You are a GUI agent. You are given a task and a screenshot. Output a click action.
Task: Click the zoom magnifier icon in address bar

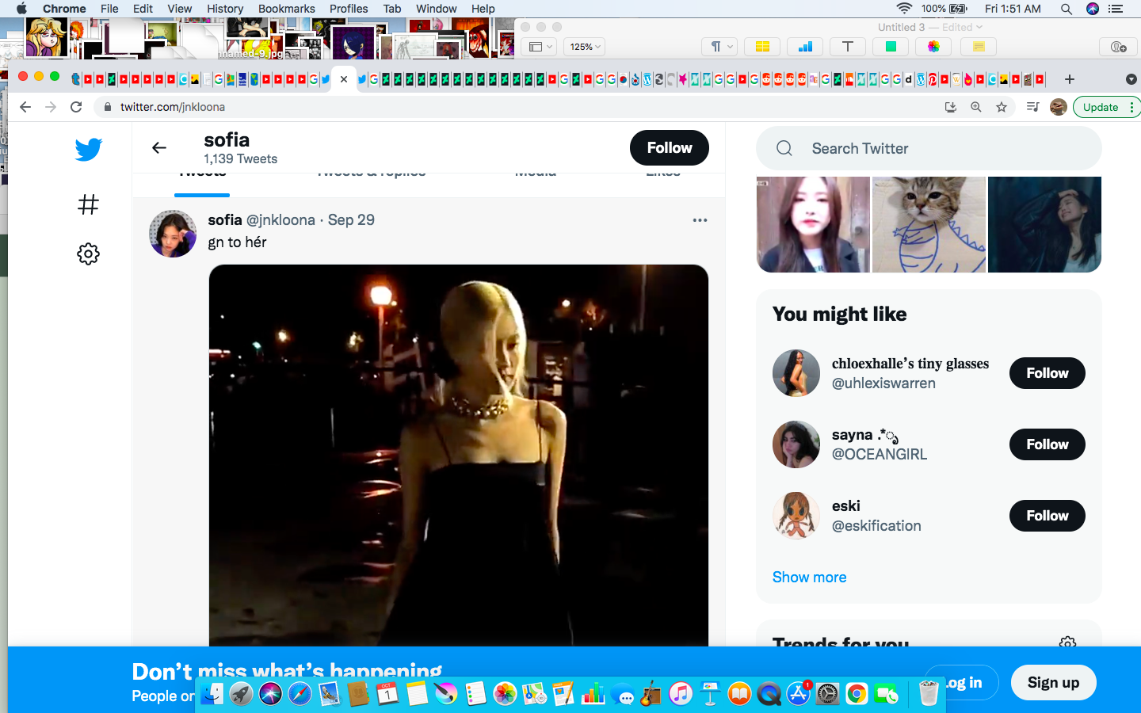click(x=976, y=107)
